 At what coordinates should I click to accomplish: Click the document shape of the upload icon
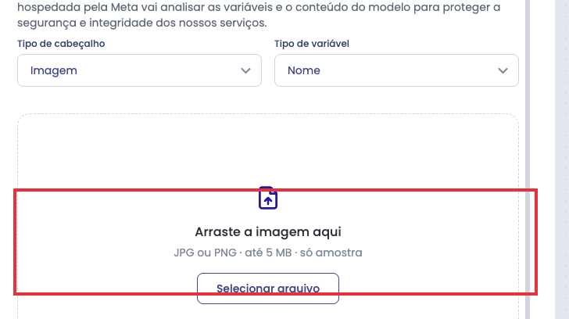coord(268,198)
